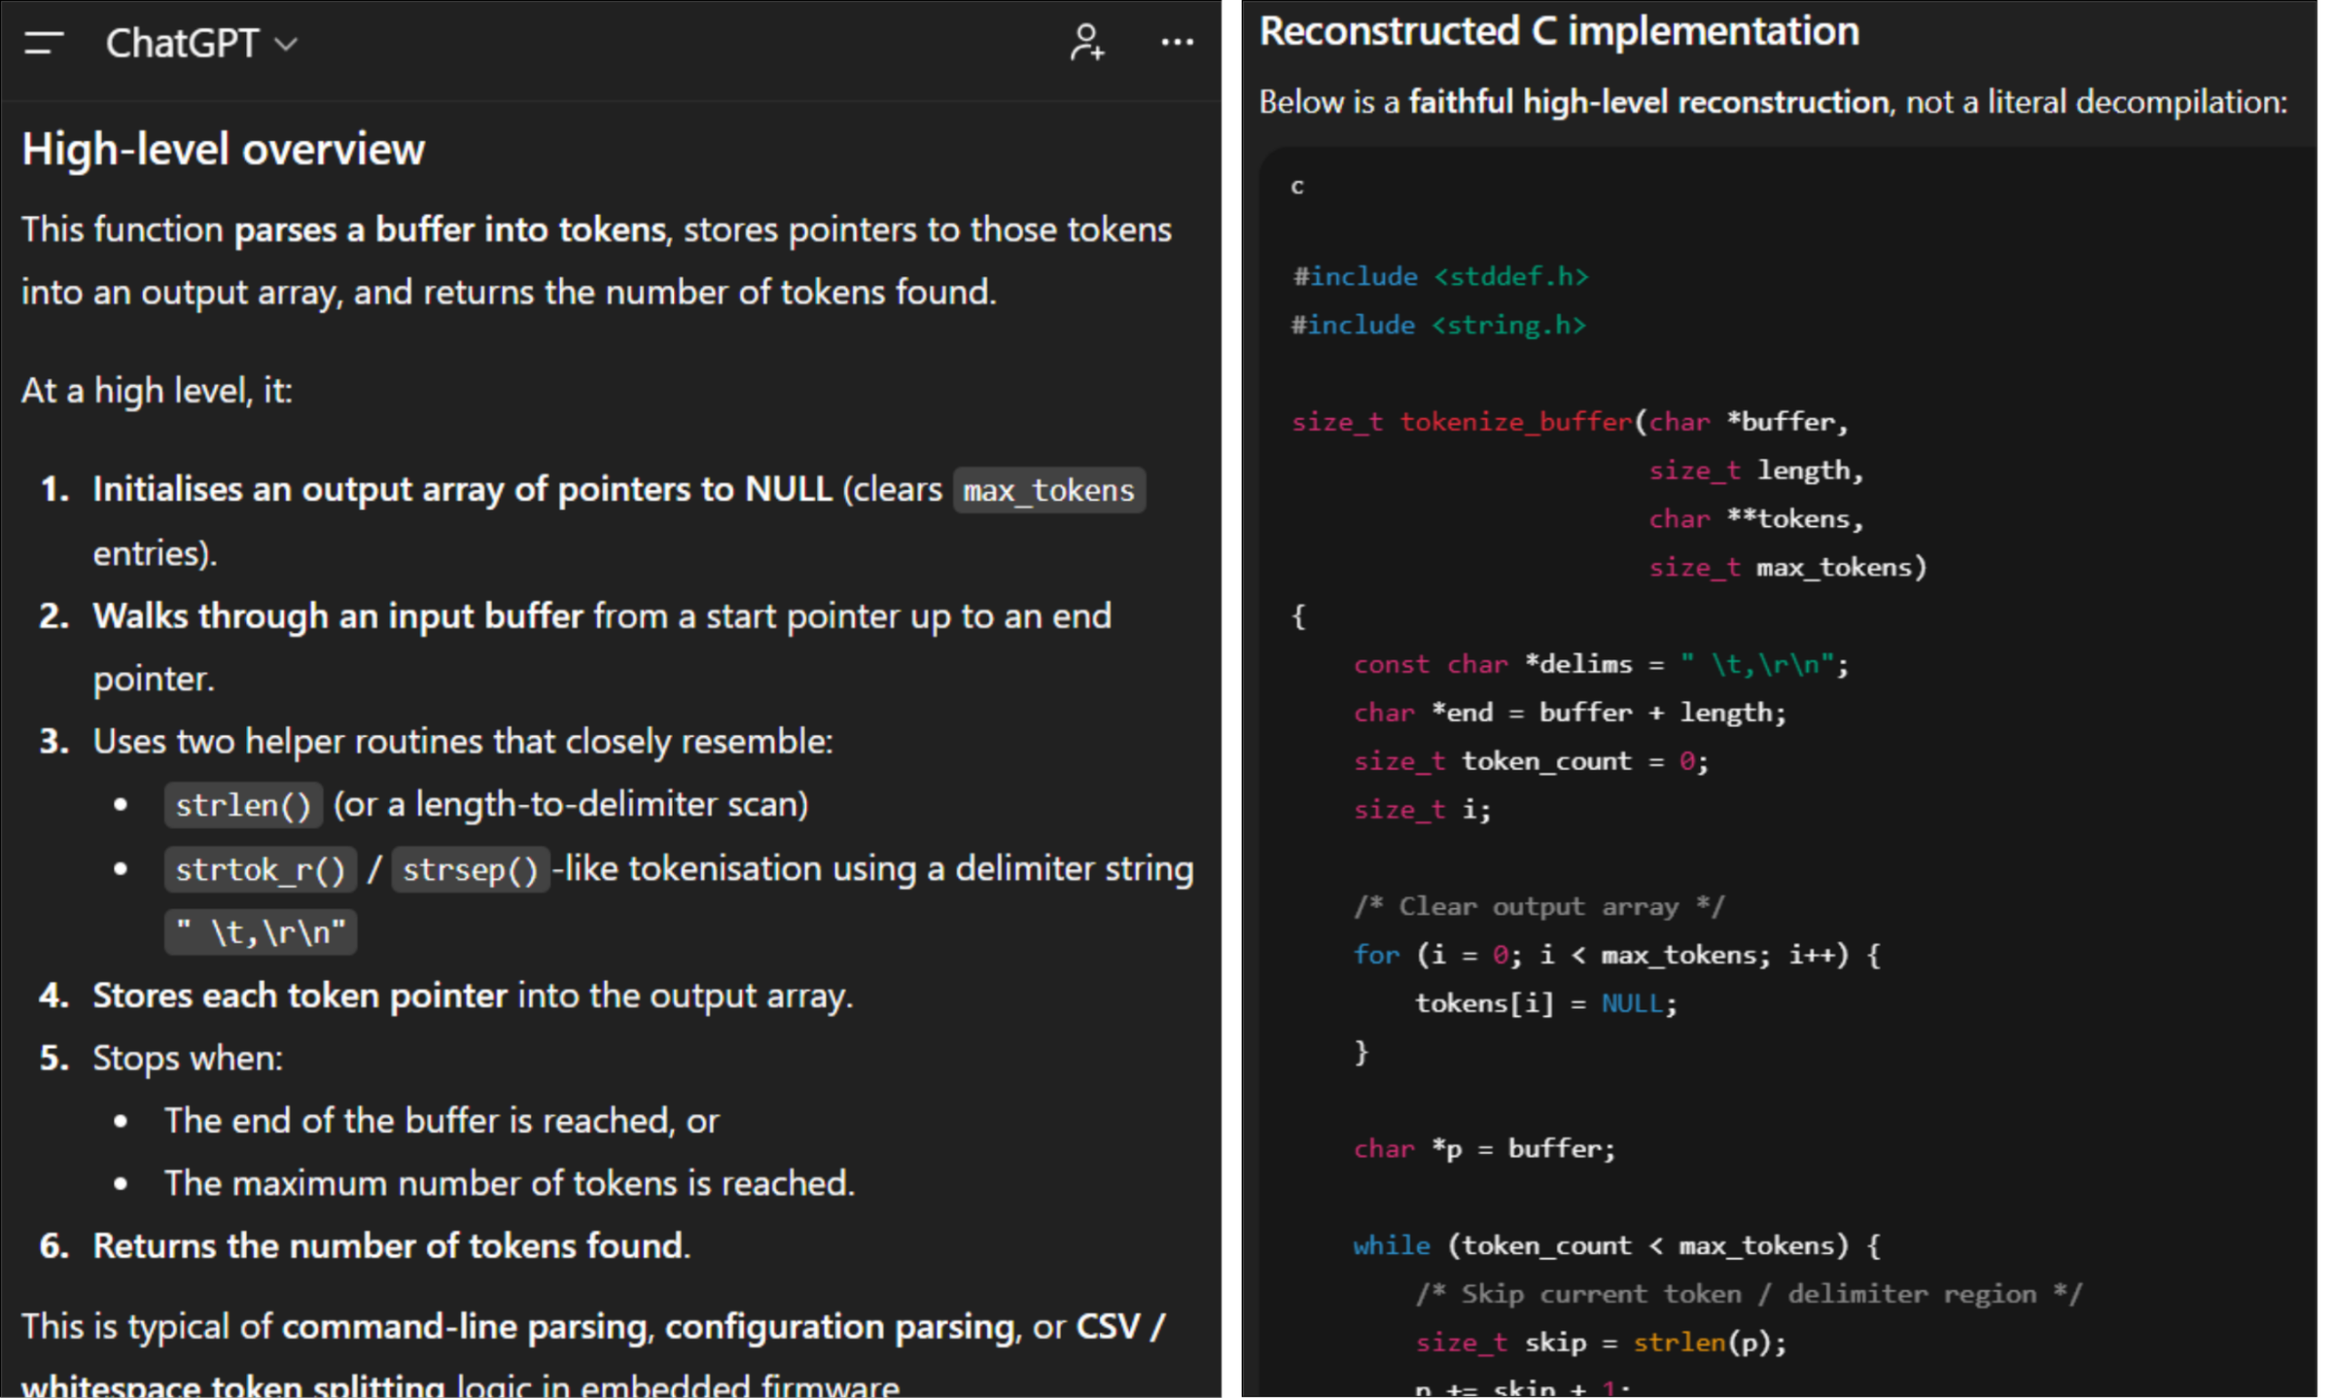
Task: Click the strlen() inline code chip
Action: pyautogui.click(x=243, y=805)
